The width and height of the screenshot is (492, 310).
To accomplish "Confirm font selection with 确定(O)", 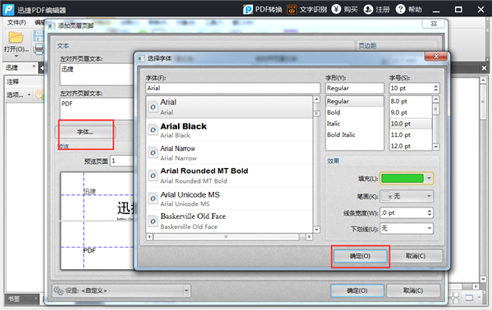I will pyautogui.click(x=360, y=256).
